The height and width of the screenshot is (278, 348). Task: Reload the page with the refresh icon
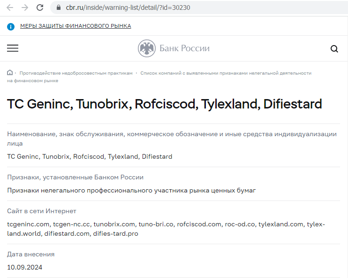[x=40, y=8]
